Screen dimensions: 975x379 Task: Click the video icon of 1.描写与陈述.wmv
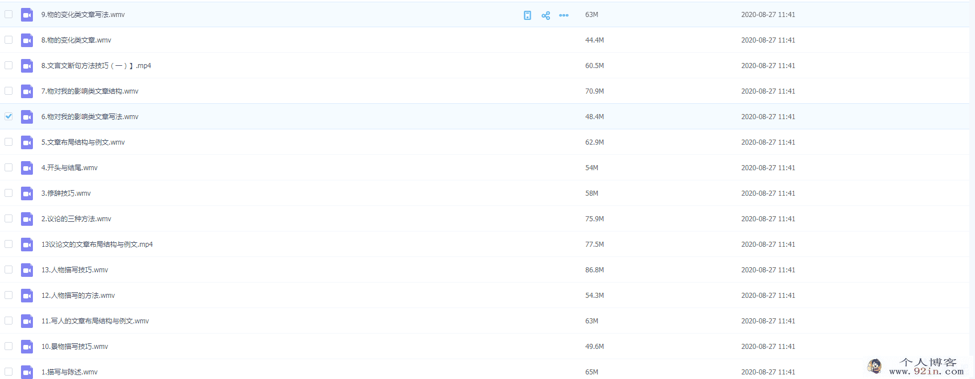pyautogui.click(x=27, y=372)
